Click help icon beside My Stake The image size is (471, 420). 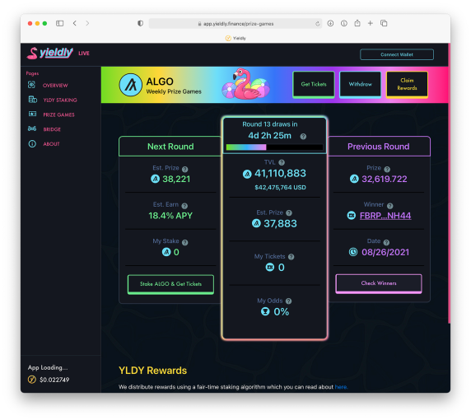coord(185,242)
